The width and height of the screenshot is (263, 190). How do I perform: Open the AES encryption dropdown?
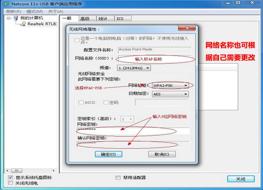click(x=170, y=94)
